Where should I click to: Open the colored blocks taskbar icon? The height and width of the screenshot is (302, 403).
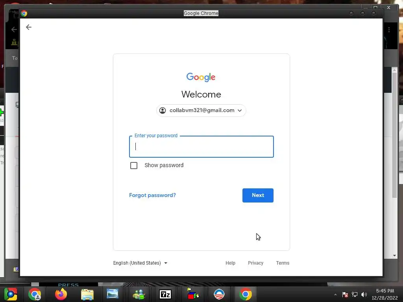coord(192,294)
